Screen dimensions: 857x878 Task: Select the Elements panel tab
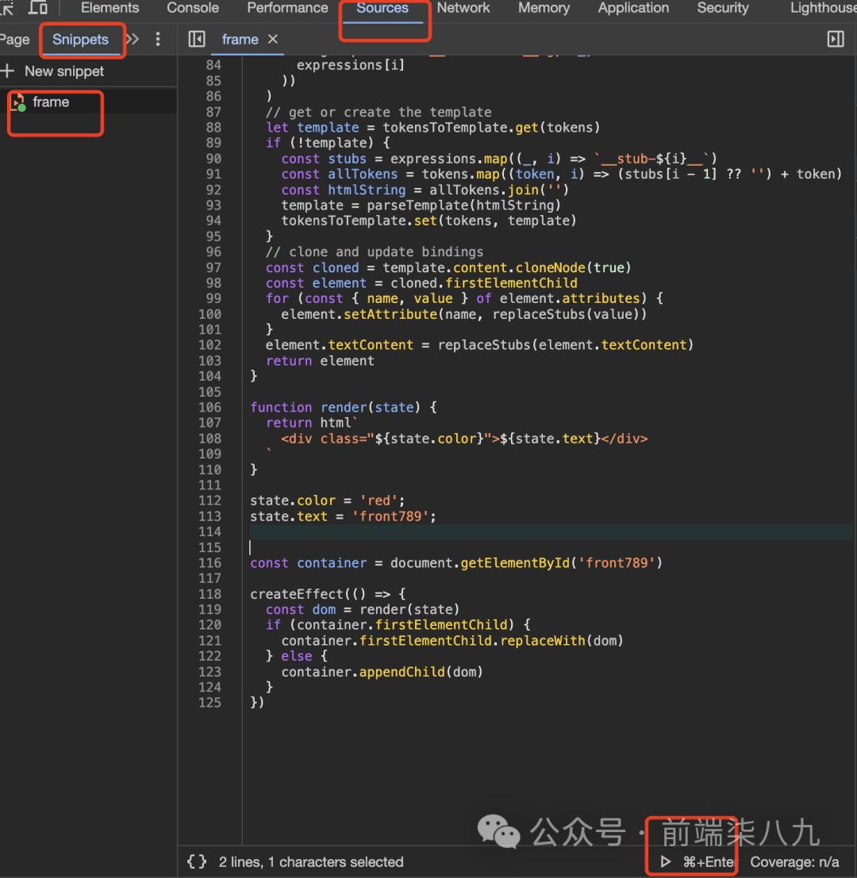click(x=110, y=8)
